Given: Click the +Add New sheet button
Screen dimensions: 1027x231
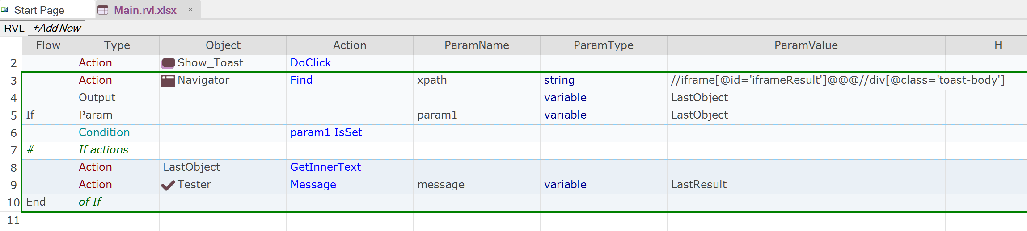Looking at the screenshot, I should (57, 28).
